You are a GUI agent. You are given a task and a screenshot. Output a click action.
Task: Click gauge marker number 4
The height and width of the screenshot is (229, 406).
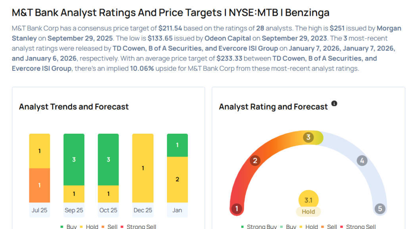point(361,161)
